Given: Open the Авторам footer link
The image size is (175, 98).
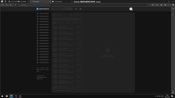Looking at the screenshot, I should (47, 70).
